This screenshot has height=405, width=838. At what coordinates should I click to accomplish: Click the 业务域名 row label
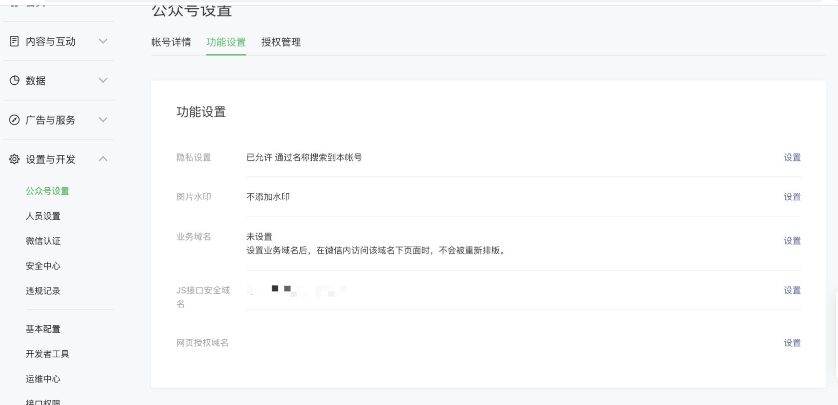coord(194,237)
